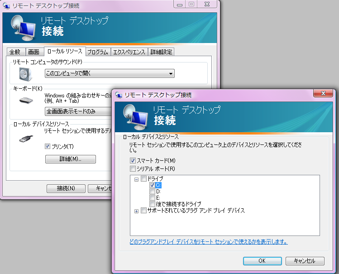The height and width of the screenshot is (274, 339).
Task: Click monitor banner icon in back window
Action: pyautogui.click(x=23, y=28)
